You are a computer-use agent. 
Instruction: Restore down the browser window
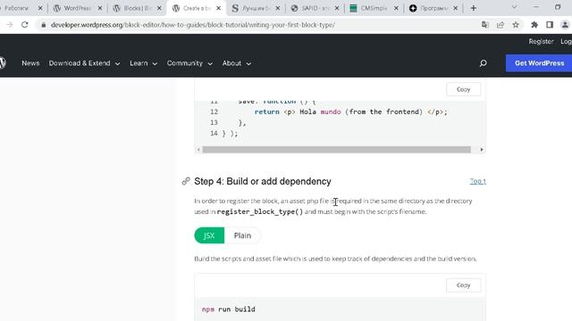point(558,7)
